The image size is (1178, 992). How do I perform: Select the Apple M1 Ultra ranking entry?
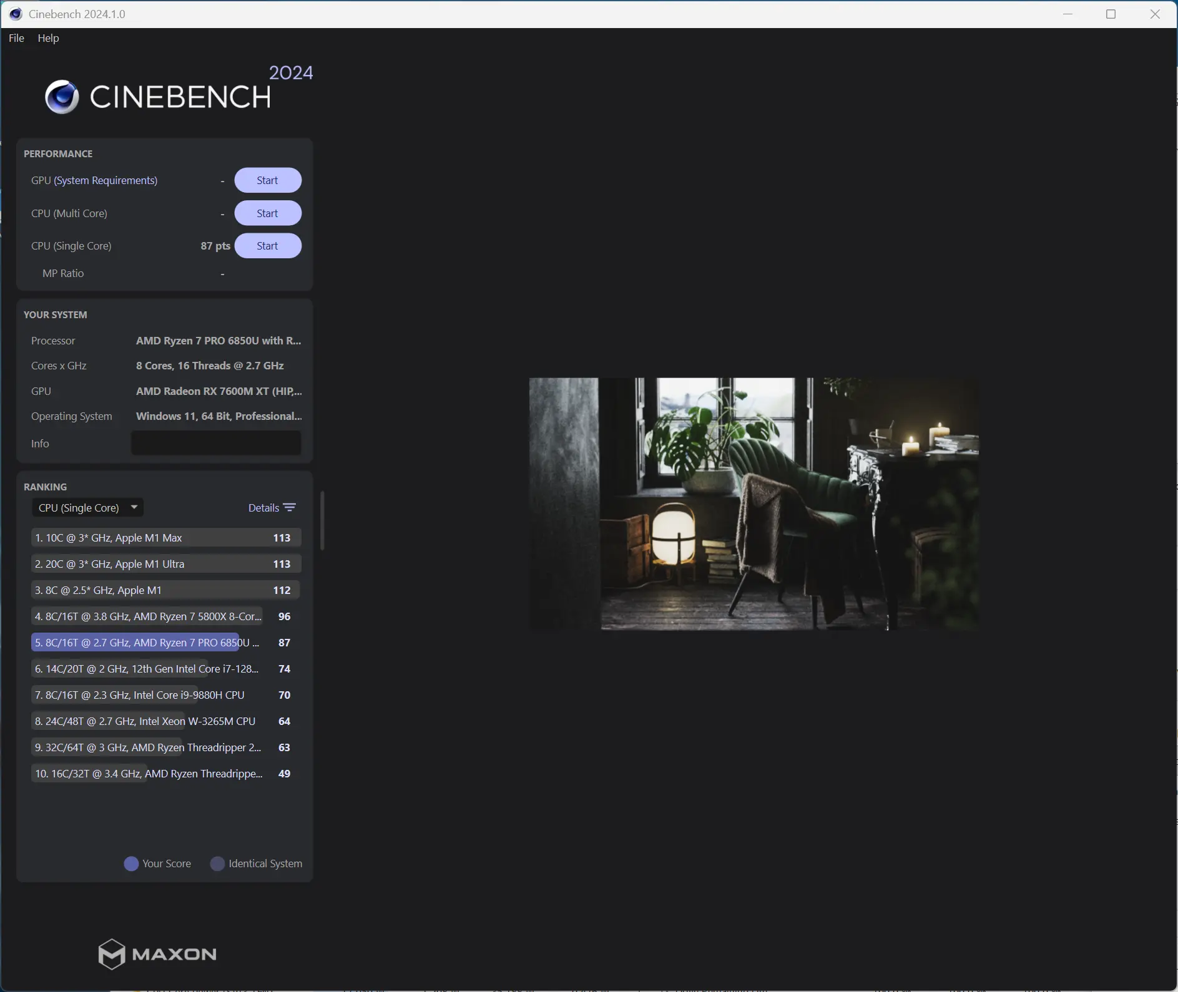(166, 564)
